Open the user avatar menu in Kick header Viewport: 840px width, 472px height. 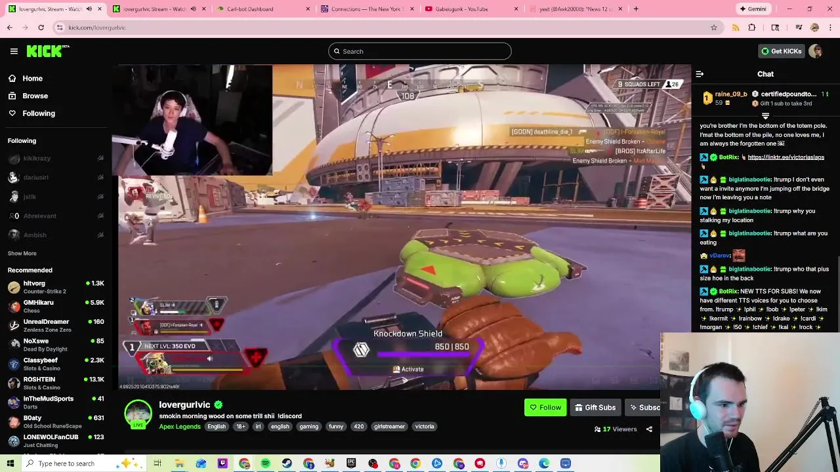(816, 51)
